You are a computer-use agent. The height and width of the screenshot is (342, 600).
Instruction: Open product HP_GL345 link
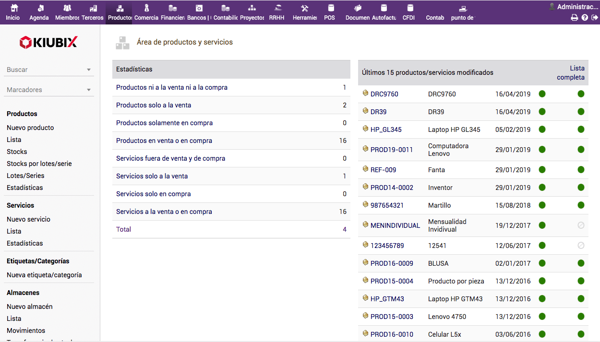point(386,130)
